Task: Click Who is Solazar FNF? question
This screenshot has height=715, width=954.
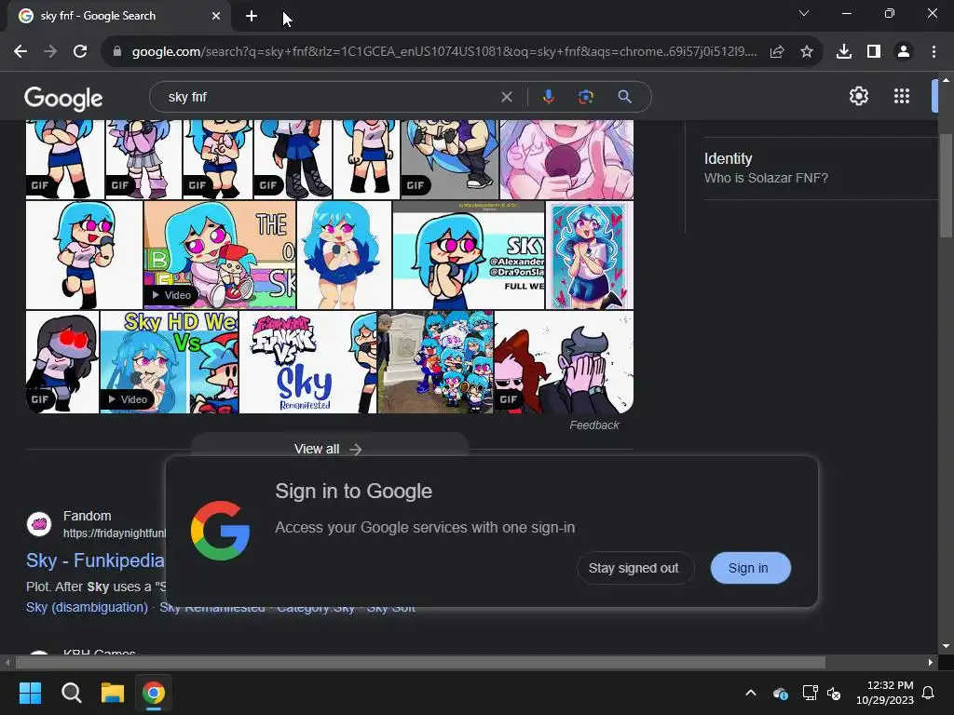Action: 766,178
